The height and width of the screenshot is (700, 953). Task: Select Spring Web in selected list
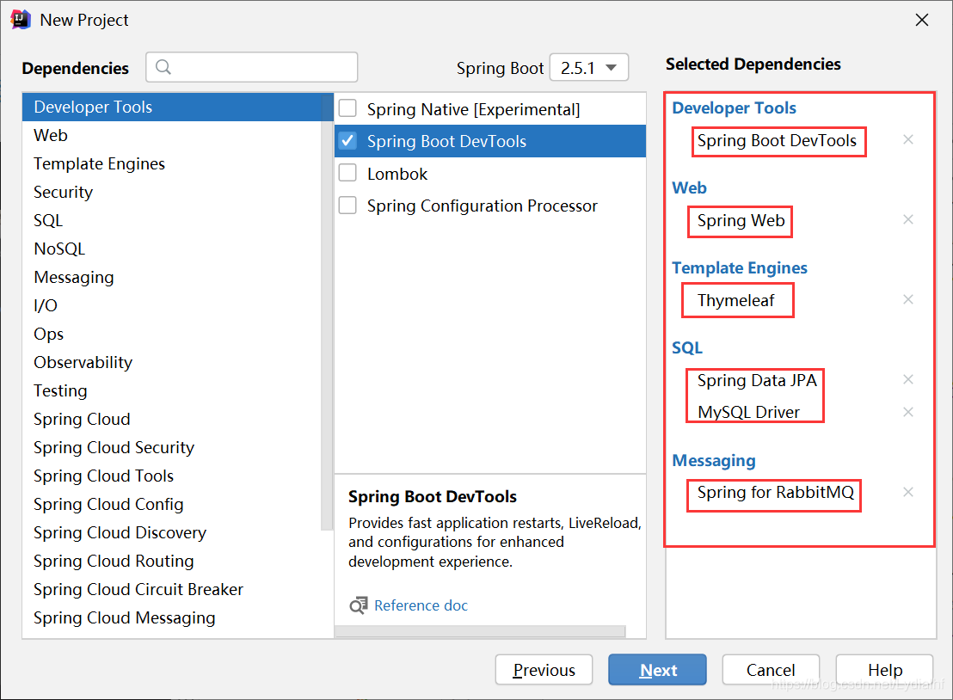741,220
